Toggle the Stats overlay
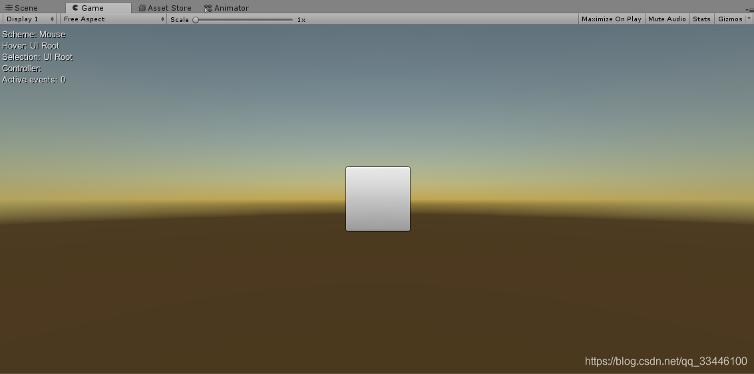This screenshot has height=374, width=754. (701, 19)
